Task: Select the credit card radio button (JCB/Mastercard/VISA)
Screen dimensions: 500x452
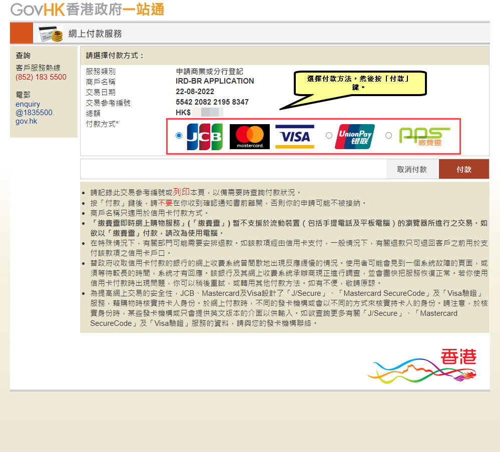Action: point(179,136)
